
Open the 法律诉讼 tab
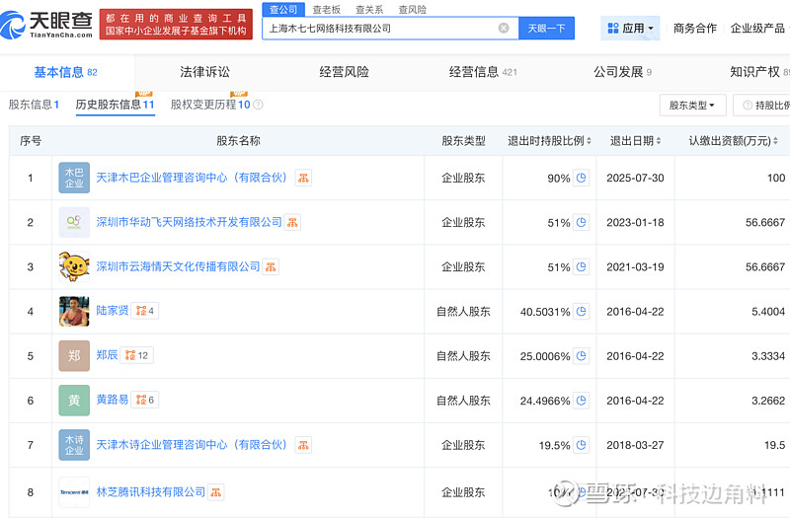tap(204, 72)
